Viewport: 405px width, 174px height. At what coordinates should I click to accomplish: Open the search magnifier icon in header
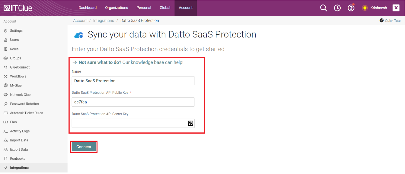click(324, 8)
